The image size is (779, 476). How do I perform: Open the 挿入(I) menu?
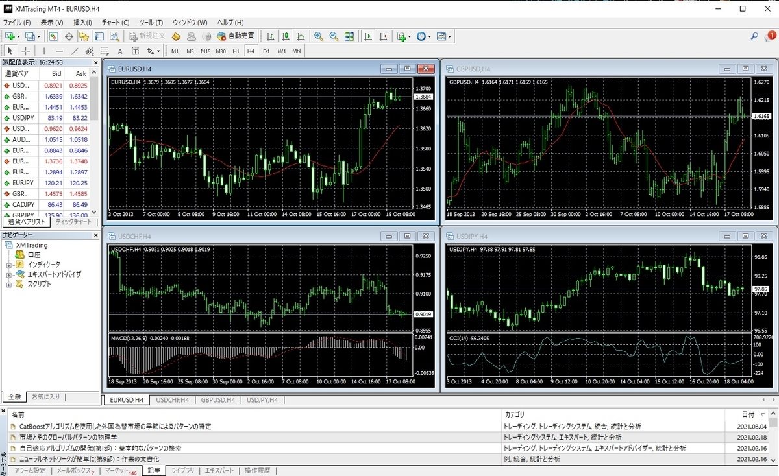coord(82,23)
